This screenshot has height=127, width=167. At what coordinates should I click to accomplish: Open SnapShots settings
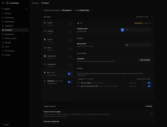click(x=15, y=26)
